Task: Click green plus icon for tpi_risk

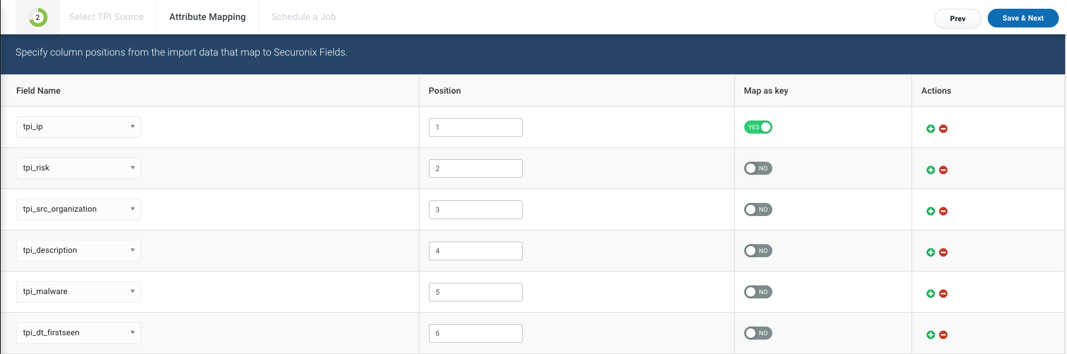Action: click(930, 170)
